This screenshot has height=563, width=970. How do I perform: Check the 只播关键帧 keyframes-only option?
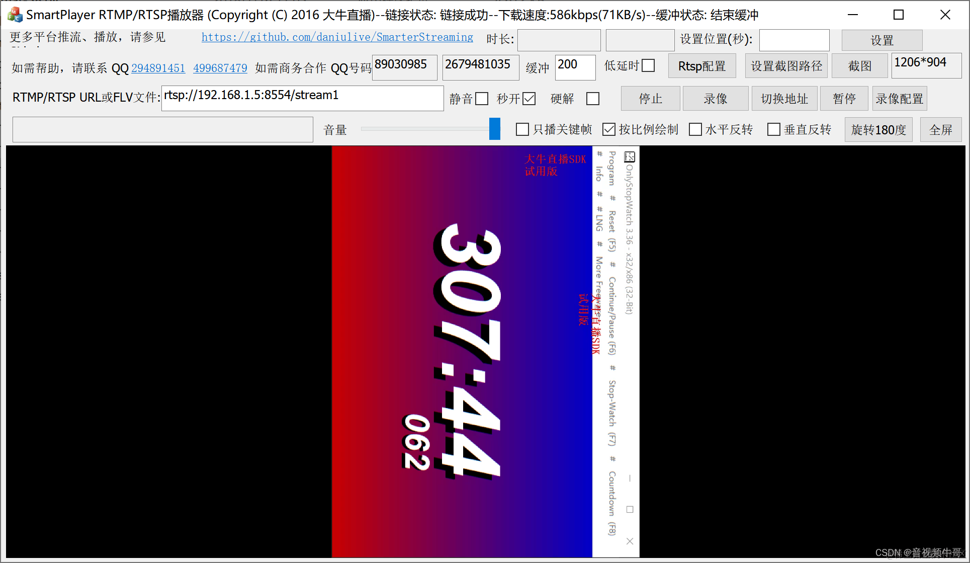pos(522,130)
